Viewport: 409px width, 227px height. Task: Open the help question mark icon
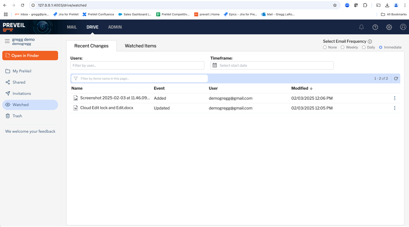(x=375, y=27)
